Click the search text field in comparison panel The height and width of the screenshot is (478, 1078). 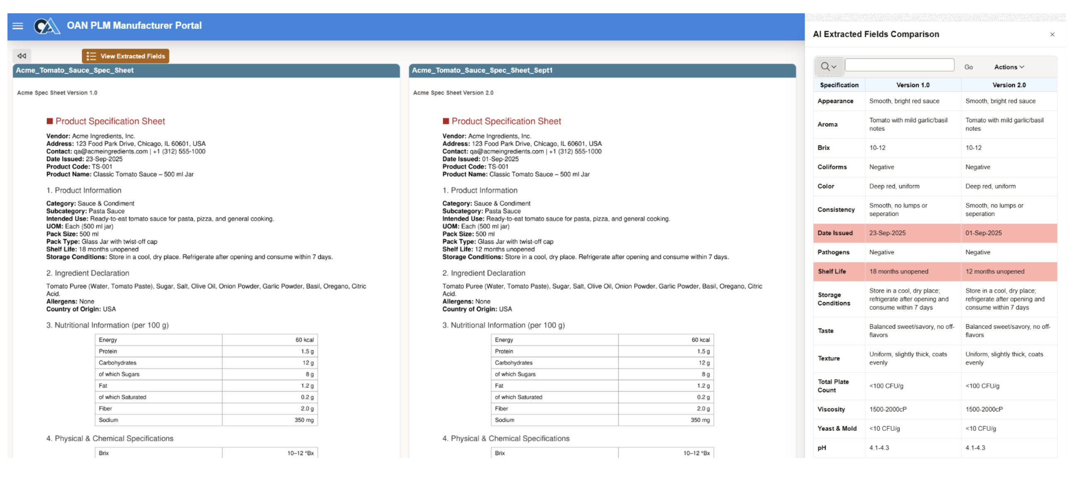899,65
